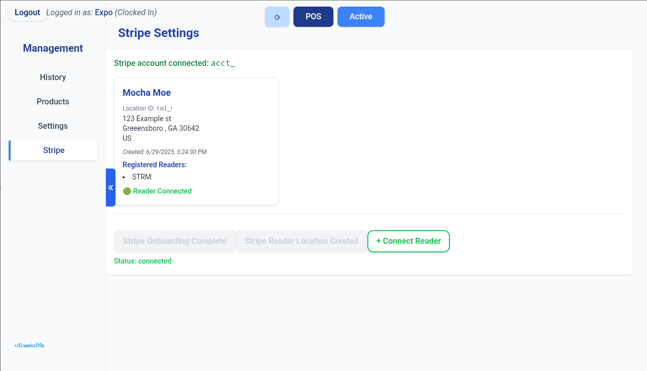Open the Settings section
The height and width of the screenshot is (371, 647).
pyautogui.click(x=53, y=126)
